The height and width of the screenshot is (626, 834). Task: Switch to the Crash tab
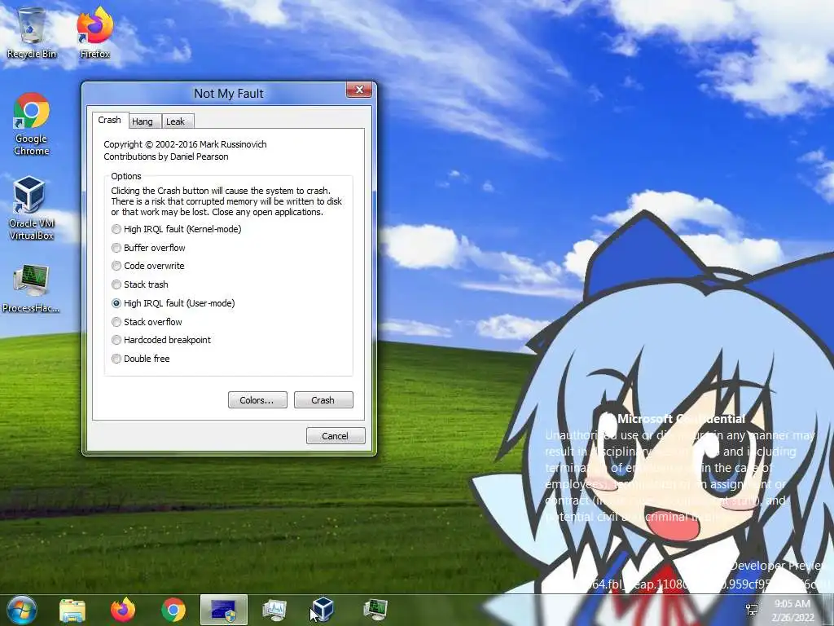(x=110, y=120)
